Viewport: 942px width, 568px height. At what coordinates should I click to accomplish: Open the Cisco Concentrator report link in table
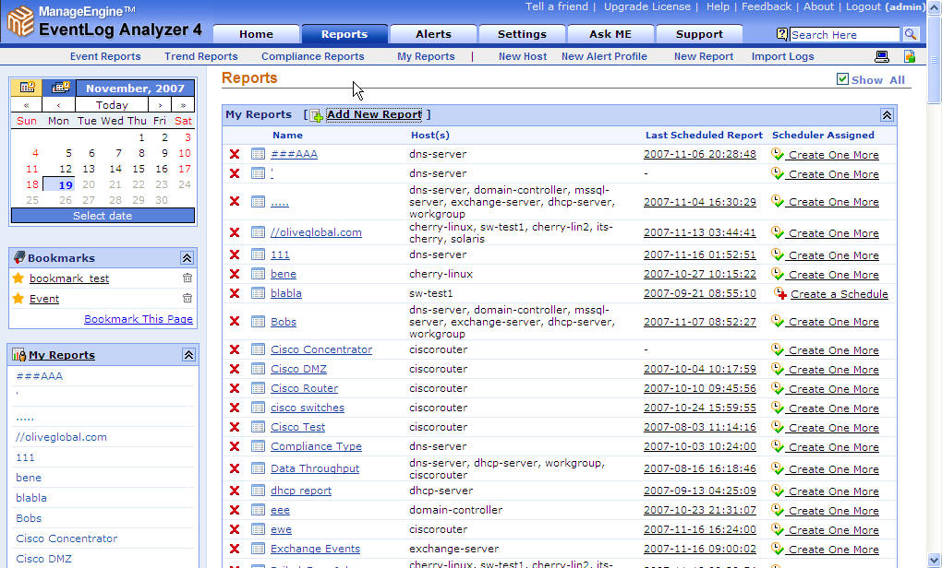tap(321, 349)
